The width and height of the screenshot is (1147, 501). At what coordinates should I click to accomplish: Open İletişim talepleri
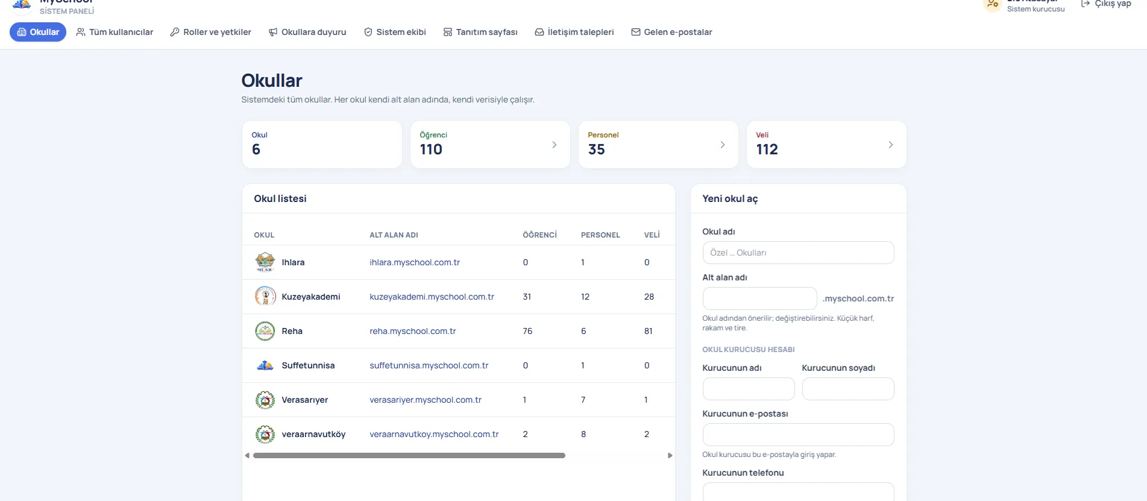(574, 32)
